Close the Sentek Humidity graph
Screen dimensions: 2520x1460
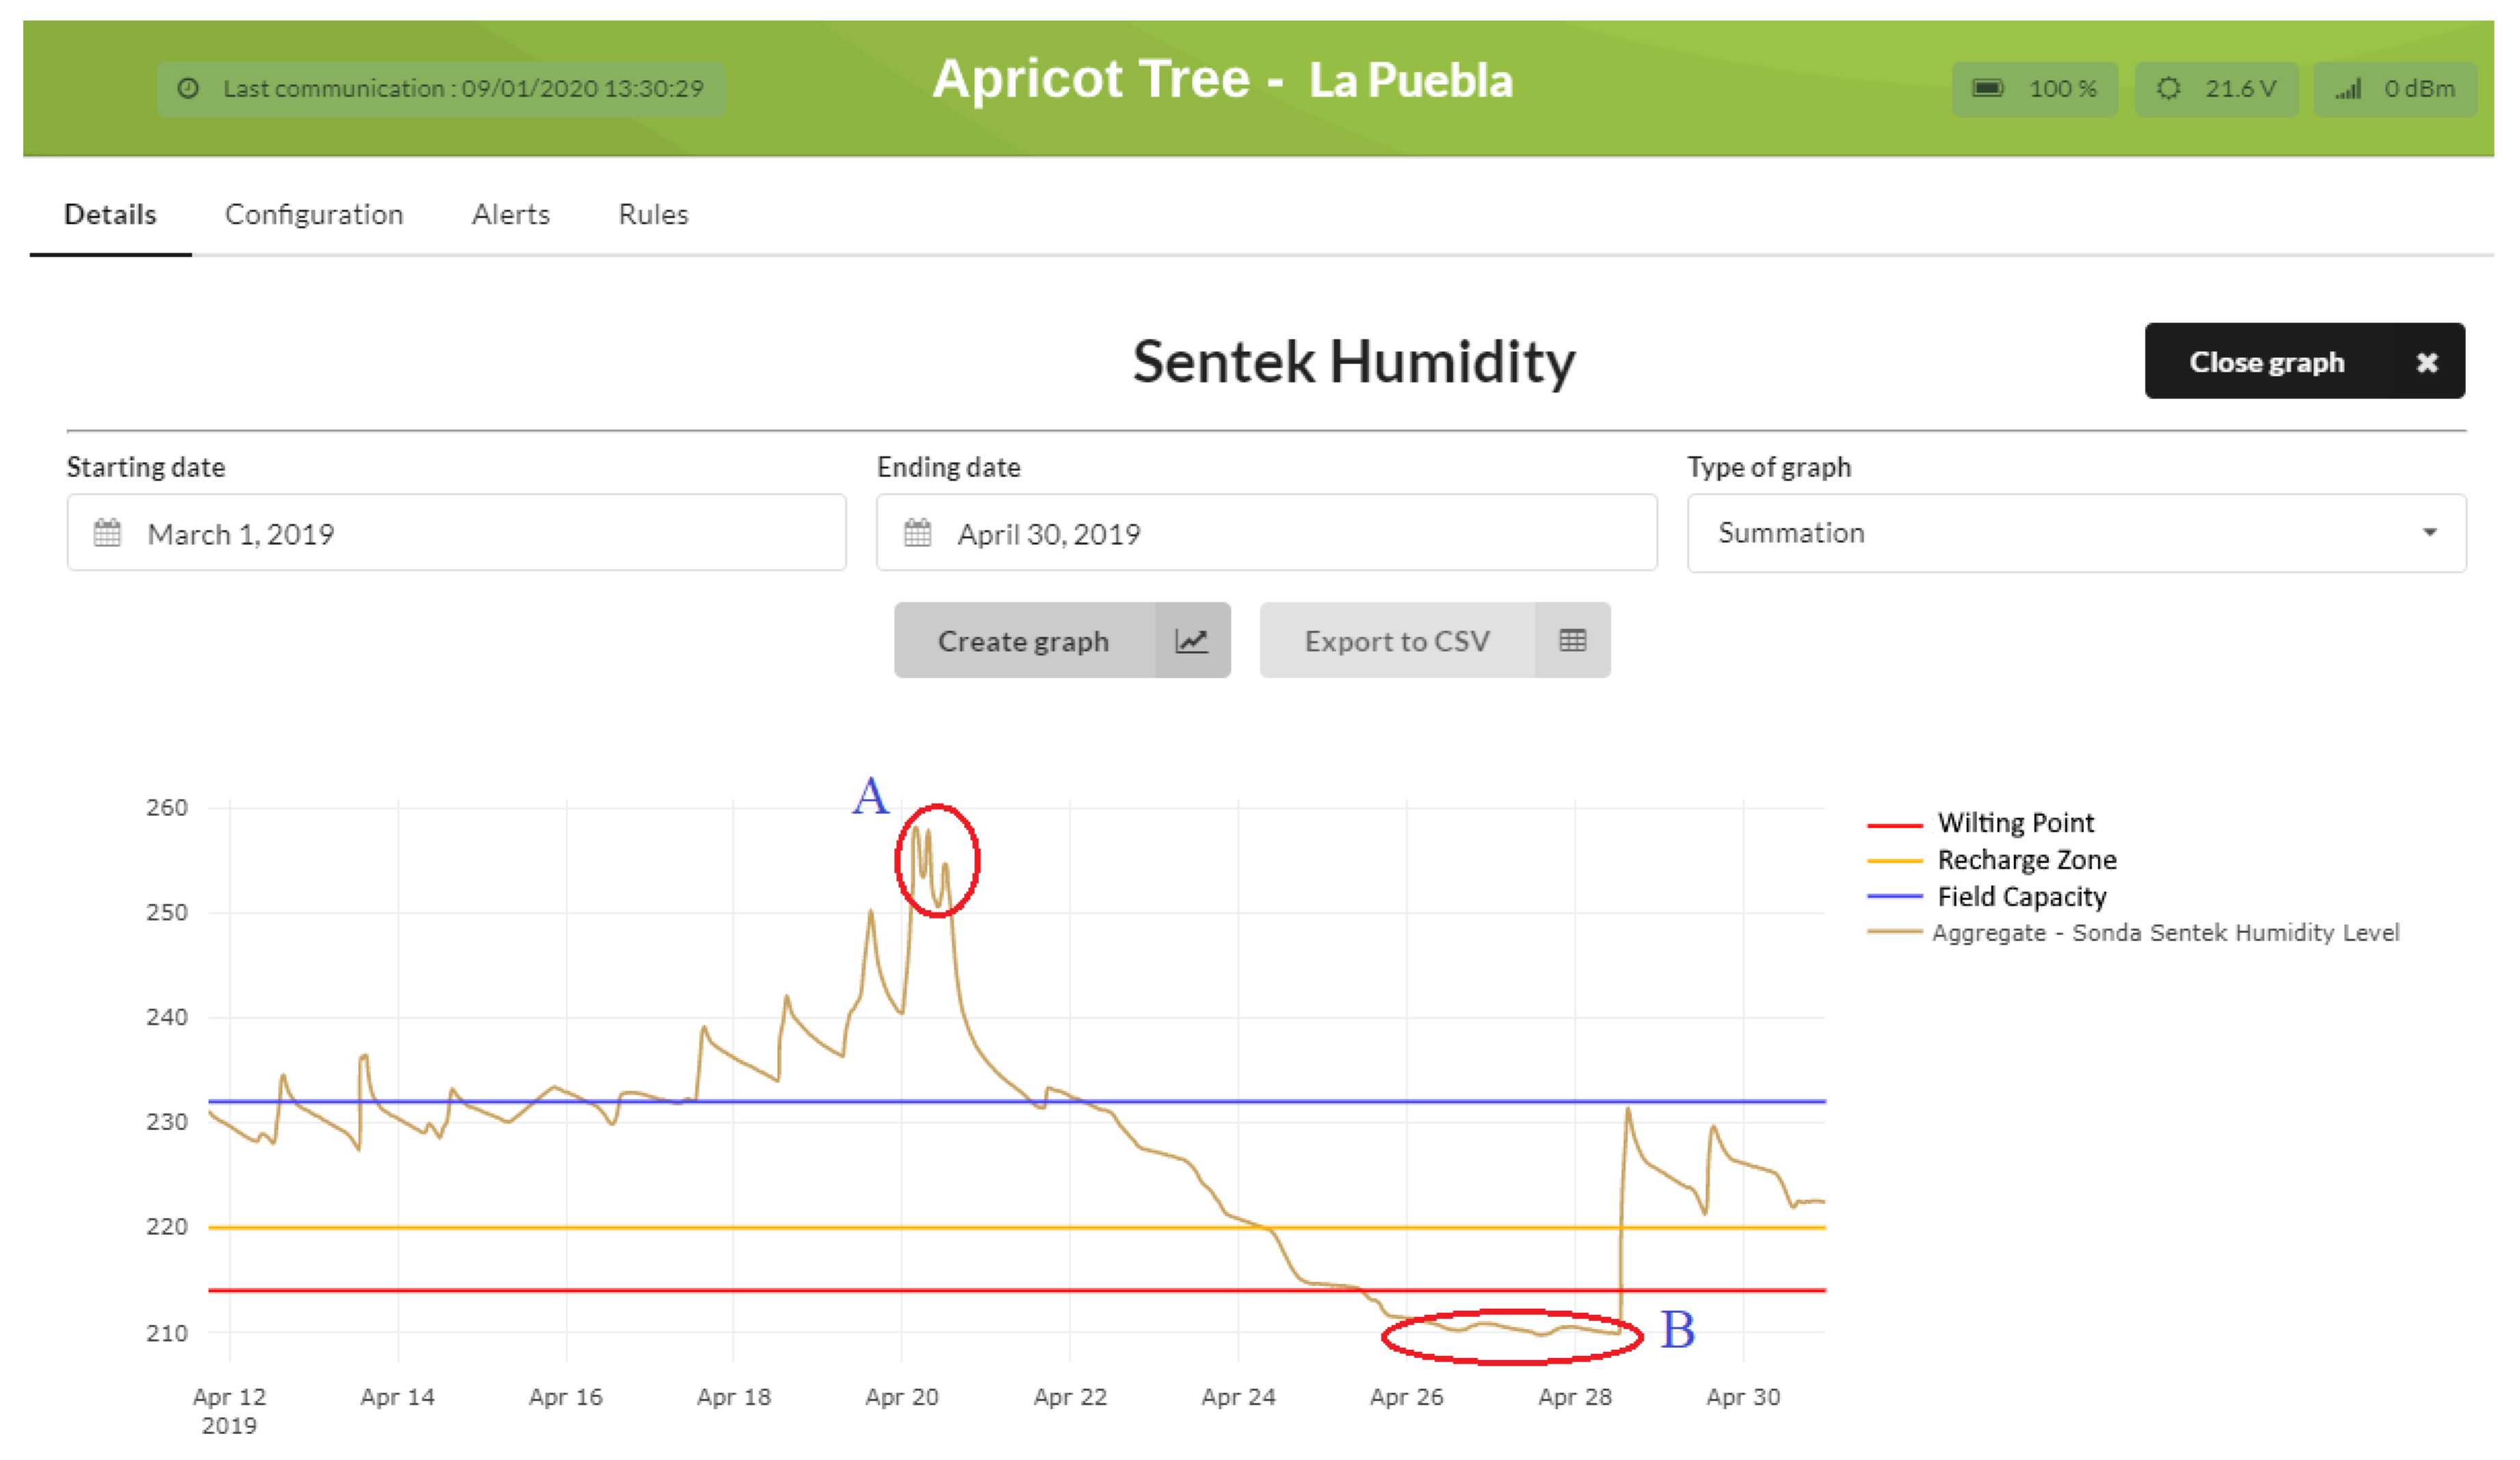2304,361
